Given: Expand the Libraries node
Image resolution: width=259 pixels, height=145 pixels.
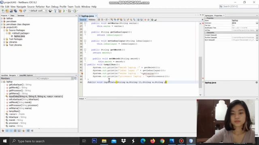Looking at the screenshot, I should click(4, 42).
